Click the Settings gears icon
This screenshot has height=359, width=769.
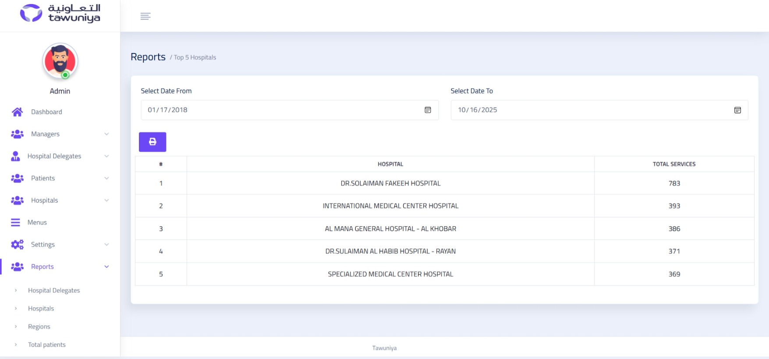[x=18, y=245]
